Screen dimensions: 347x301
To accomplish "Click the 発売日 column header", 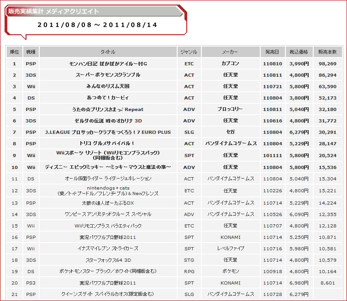I will point(273,52).
